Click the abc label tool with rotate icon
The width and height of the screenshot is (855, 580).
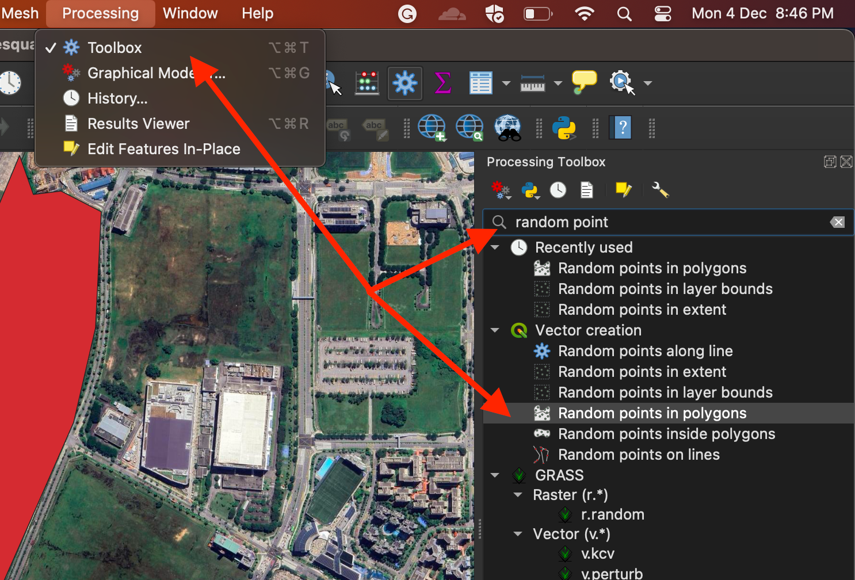pyautogui.click(x=337, y=129)
